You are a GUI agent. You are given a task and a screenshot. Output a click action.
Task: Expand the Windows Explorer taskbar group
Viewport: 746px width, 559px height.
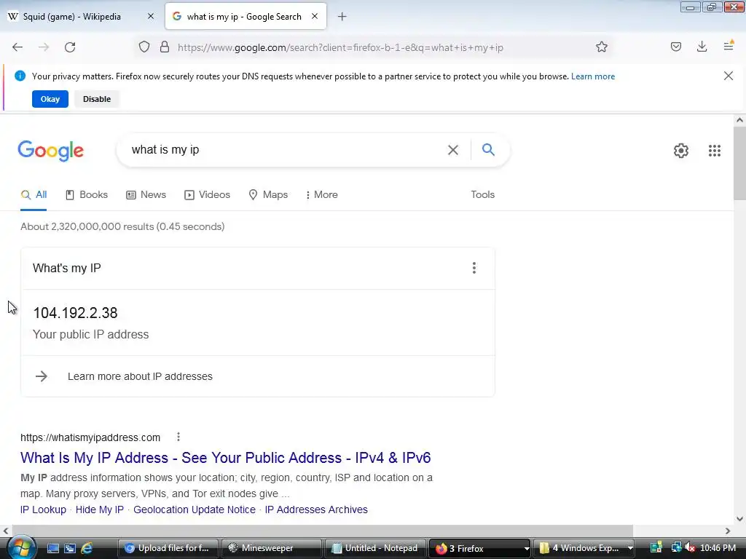coord(630,549)
